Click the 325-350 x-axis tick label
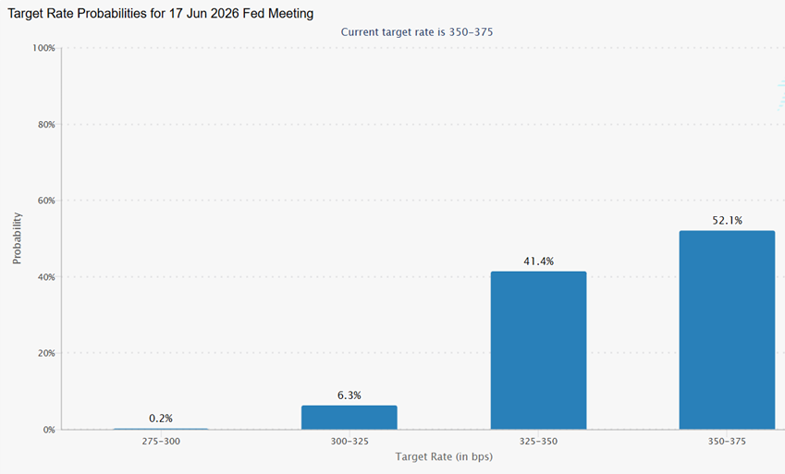 538,442
